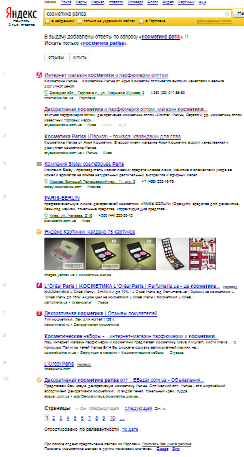Go to results page 2
This screenshot has width=244, height=457.
coord(53,418)
